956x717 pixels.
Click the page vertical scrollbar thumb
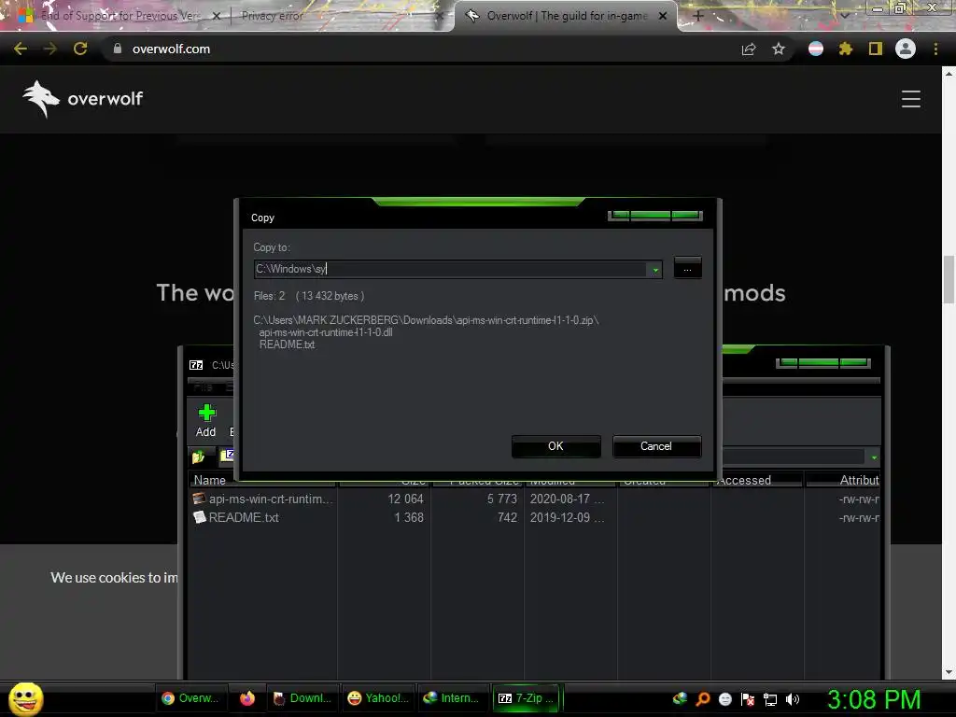click(x=949, y=279)
